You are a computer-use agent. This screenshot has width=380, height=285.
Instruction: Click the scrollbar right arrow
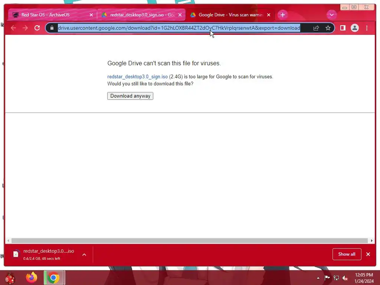coord(371,240)
